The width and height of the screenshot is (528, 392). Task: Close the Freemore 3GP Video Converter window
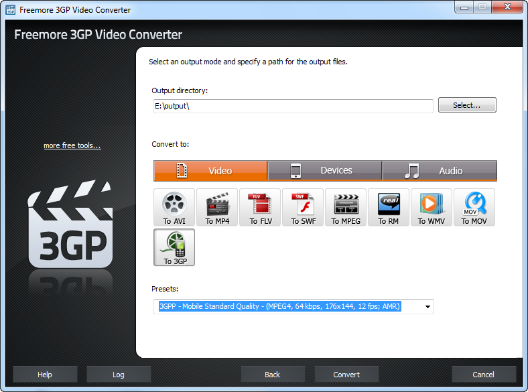(507, 7)
